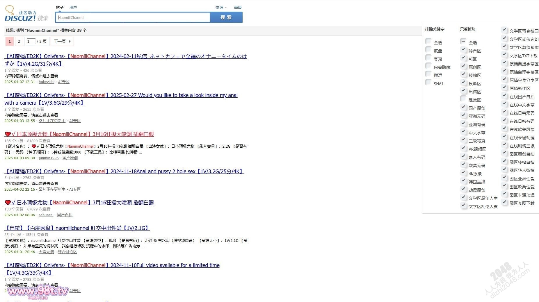The image size is (539, 302).
Task: Focus the NaomiiiChannel search input field
Action: pos(133,17)
